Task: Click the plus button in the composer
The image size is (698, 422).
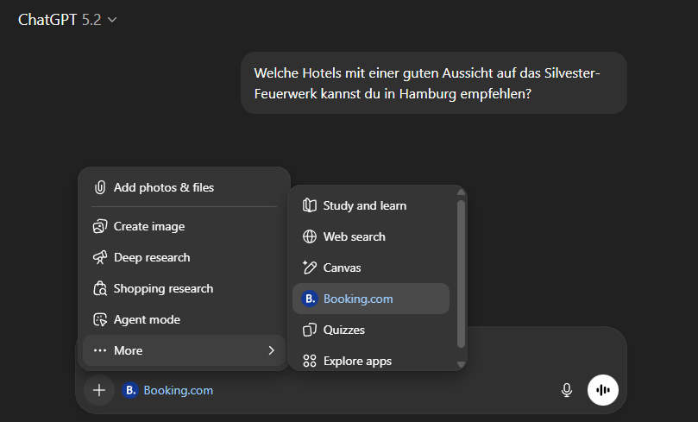Action: 99,390
